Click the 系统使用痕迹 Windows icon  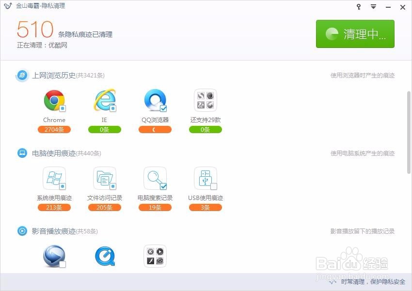pos(54,178)
